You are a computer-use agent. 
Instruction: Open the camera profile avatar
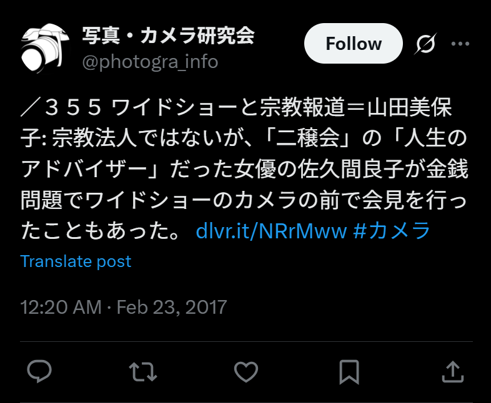click(x=46, y=49)
